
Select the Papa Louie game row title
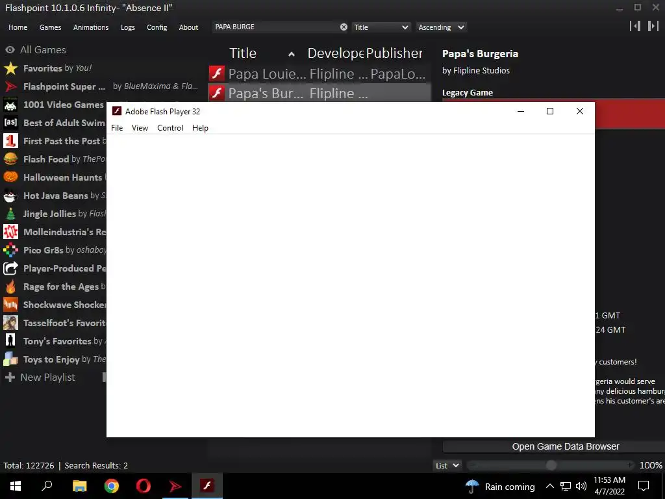click(x=267, y=74)
